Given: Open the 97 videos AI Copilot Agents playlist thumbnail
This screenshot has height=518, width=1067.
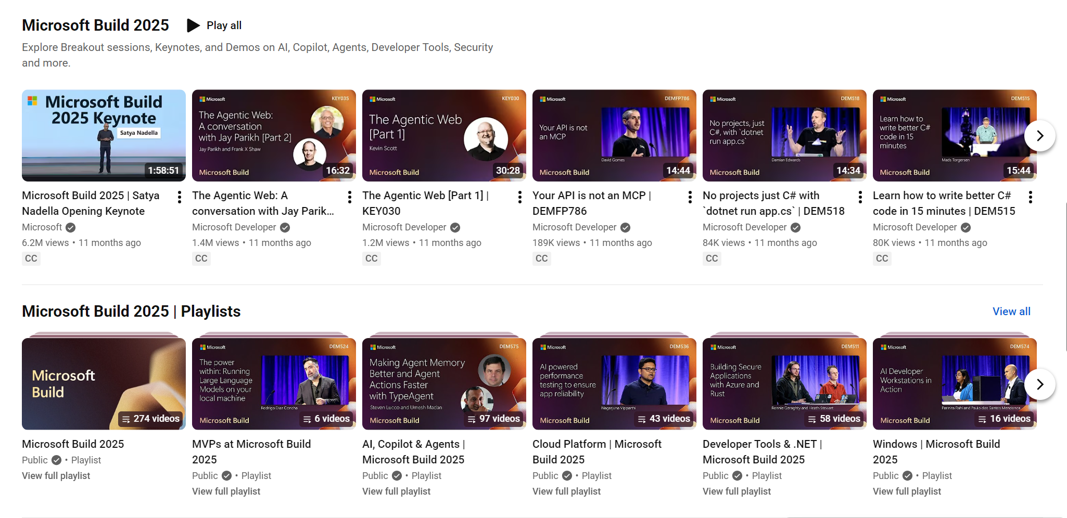Looking at the screenshot, I should (444, 384).
